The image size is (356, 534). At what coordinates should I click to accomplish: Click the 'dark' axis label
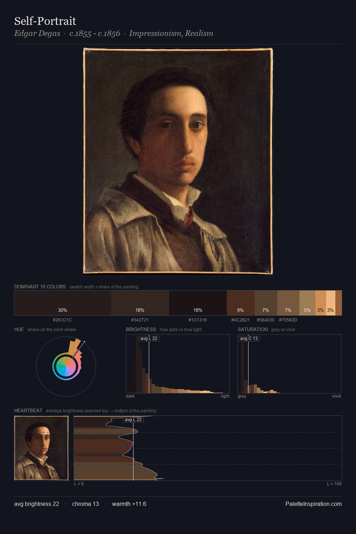coord(130,396)
